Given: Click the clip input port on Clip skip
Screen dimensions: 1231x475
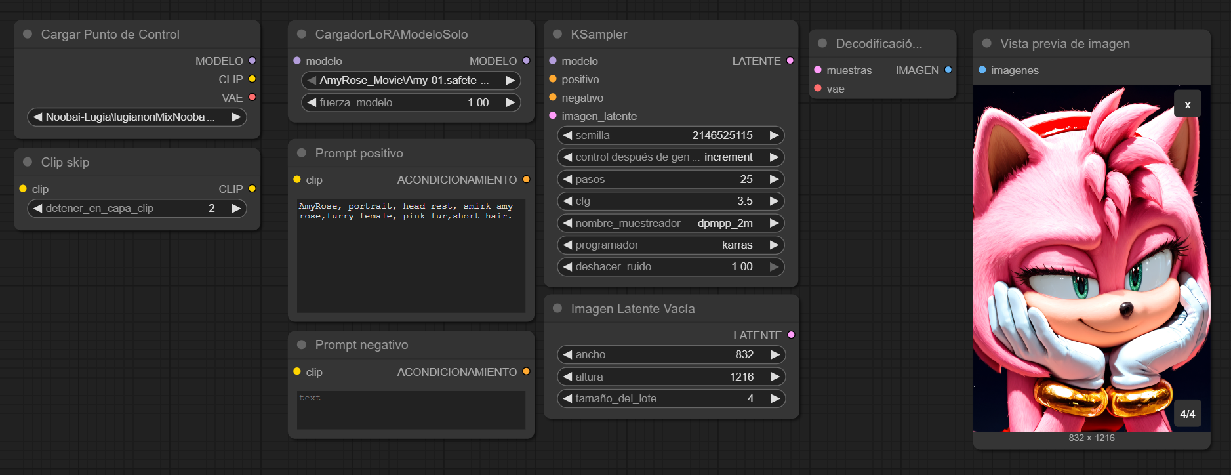Looking at the screenshot, I should pyautogui.click(x=23, y=188).
